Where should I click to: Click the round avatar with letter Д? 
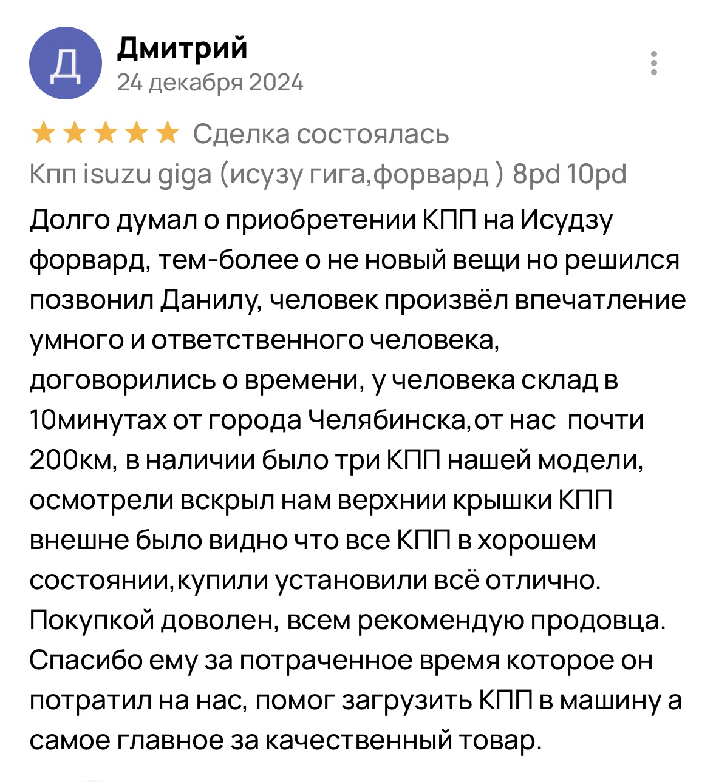[65, 63]
